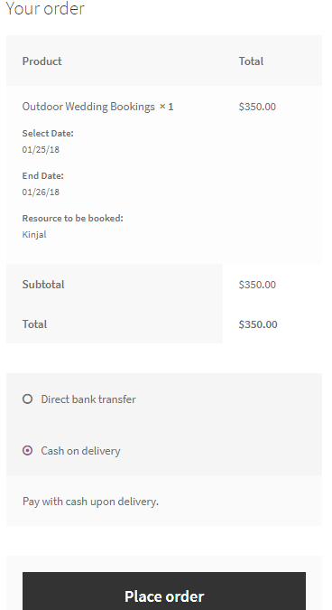
Task: Click the resource name Kinjal
Action: coord(34,235)
